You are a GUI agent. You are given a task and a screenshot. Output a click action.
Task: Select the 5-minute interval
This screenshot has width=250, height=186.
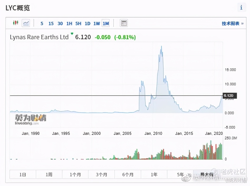(x=42, y=23)
